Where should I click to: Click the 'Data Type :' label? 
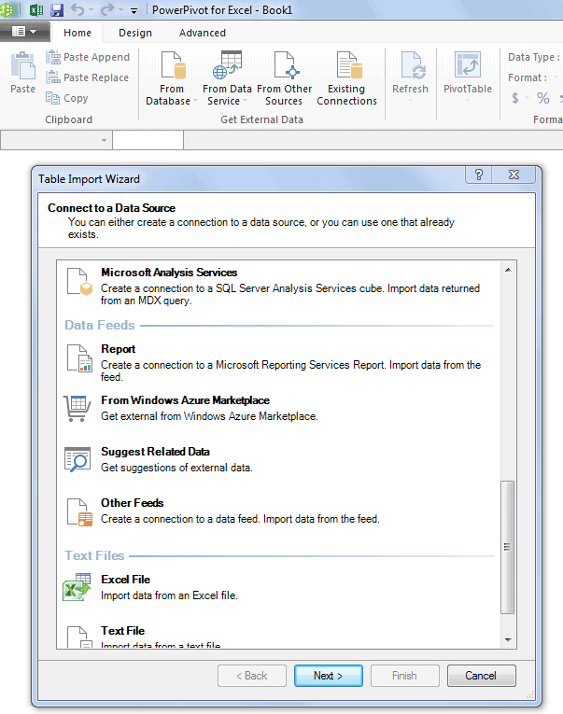(534, 57)
